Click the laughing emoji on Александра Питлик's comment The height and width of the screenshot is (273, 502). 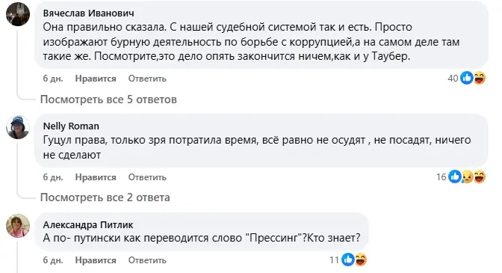coord(360,260)
